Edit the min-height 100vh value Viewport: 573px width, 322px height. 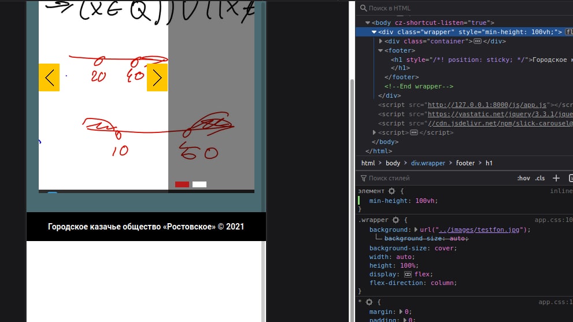pyautogui.click(x=425, y=201)
